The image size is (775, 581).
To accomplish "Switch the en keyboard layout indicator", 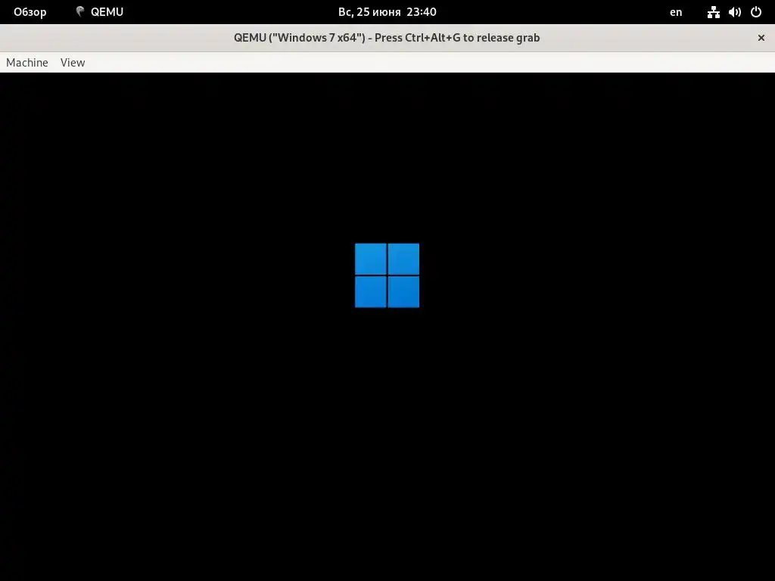I will click(676, 12).
